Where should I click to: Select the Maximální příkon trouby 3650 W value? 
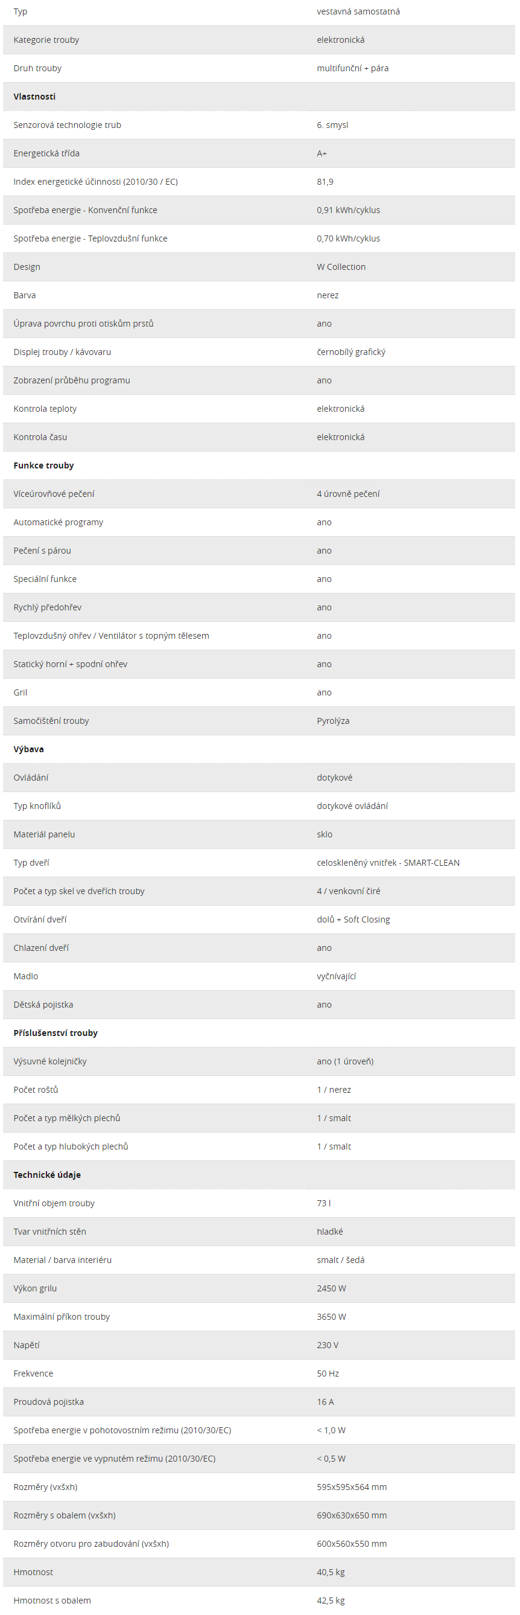tap(331, 1317)
